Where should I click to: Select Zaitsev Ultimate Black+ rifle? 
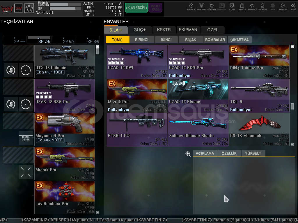pyautogui.click(x=198, y=130)
